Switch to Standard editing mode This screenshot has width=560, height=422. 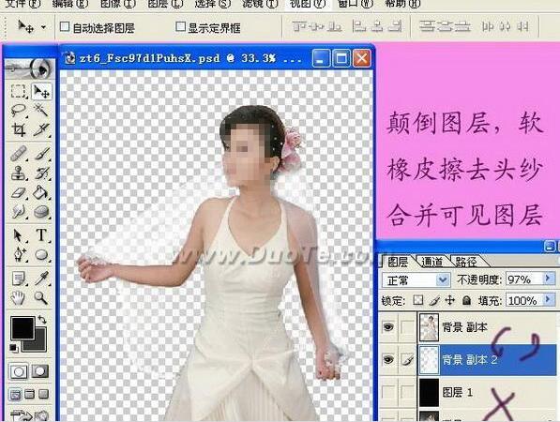[x=19, y=371]
